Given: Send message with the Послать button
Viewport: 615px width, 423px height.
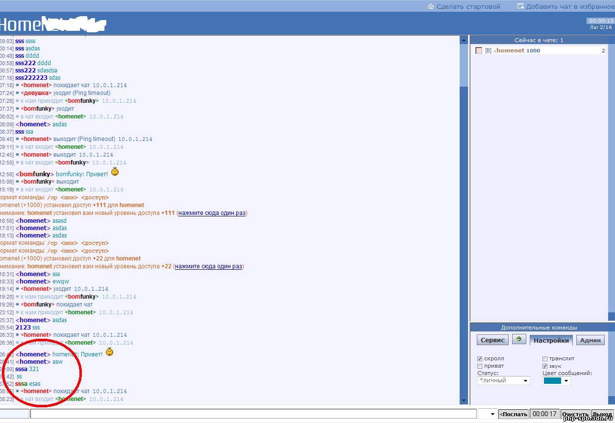Looking at the screenshot, I should coord(514,414).
